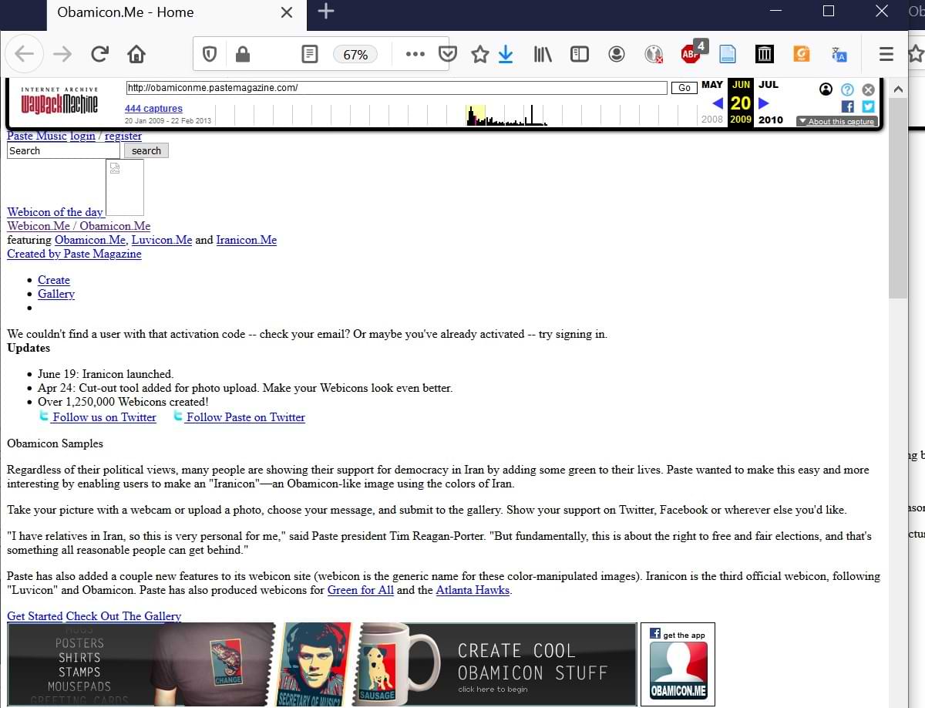Screen dimensions: 925x708
Task: Click the broken Webicon image thumbnail
Action: pos(125,187)
